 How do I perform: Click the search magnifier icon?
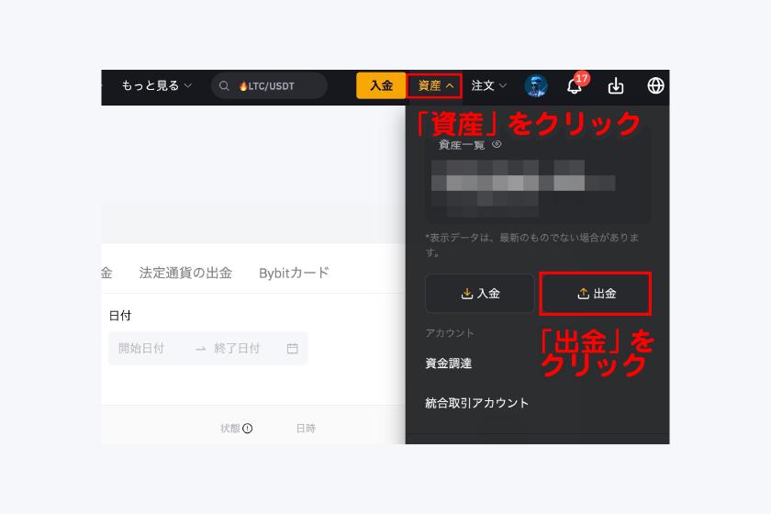[x=224, y=86]
